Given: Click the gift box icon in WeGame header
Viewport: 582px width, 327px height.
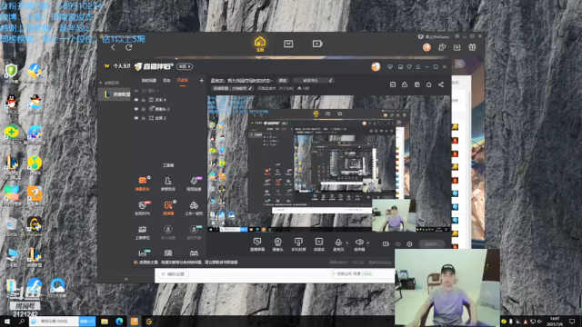Looking at the screenshot, I should 472,47.
